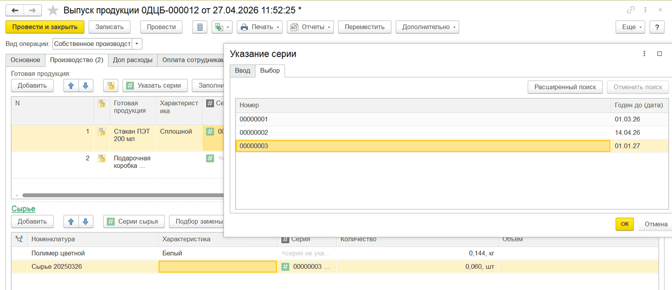Open the Доп расходы tab

pos(133,60)
